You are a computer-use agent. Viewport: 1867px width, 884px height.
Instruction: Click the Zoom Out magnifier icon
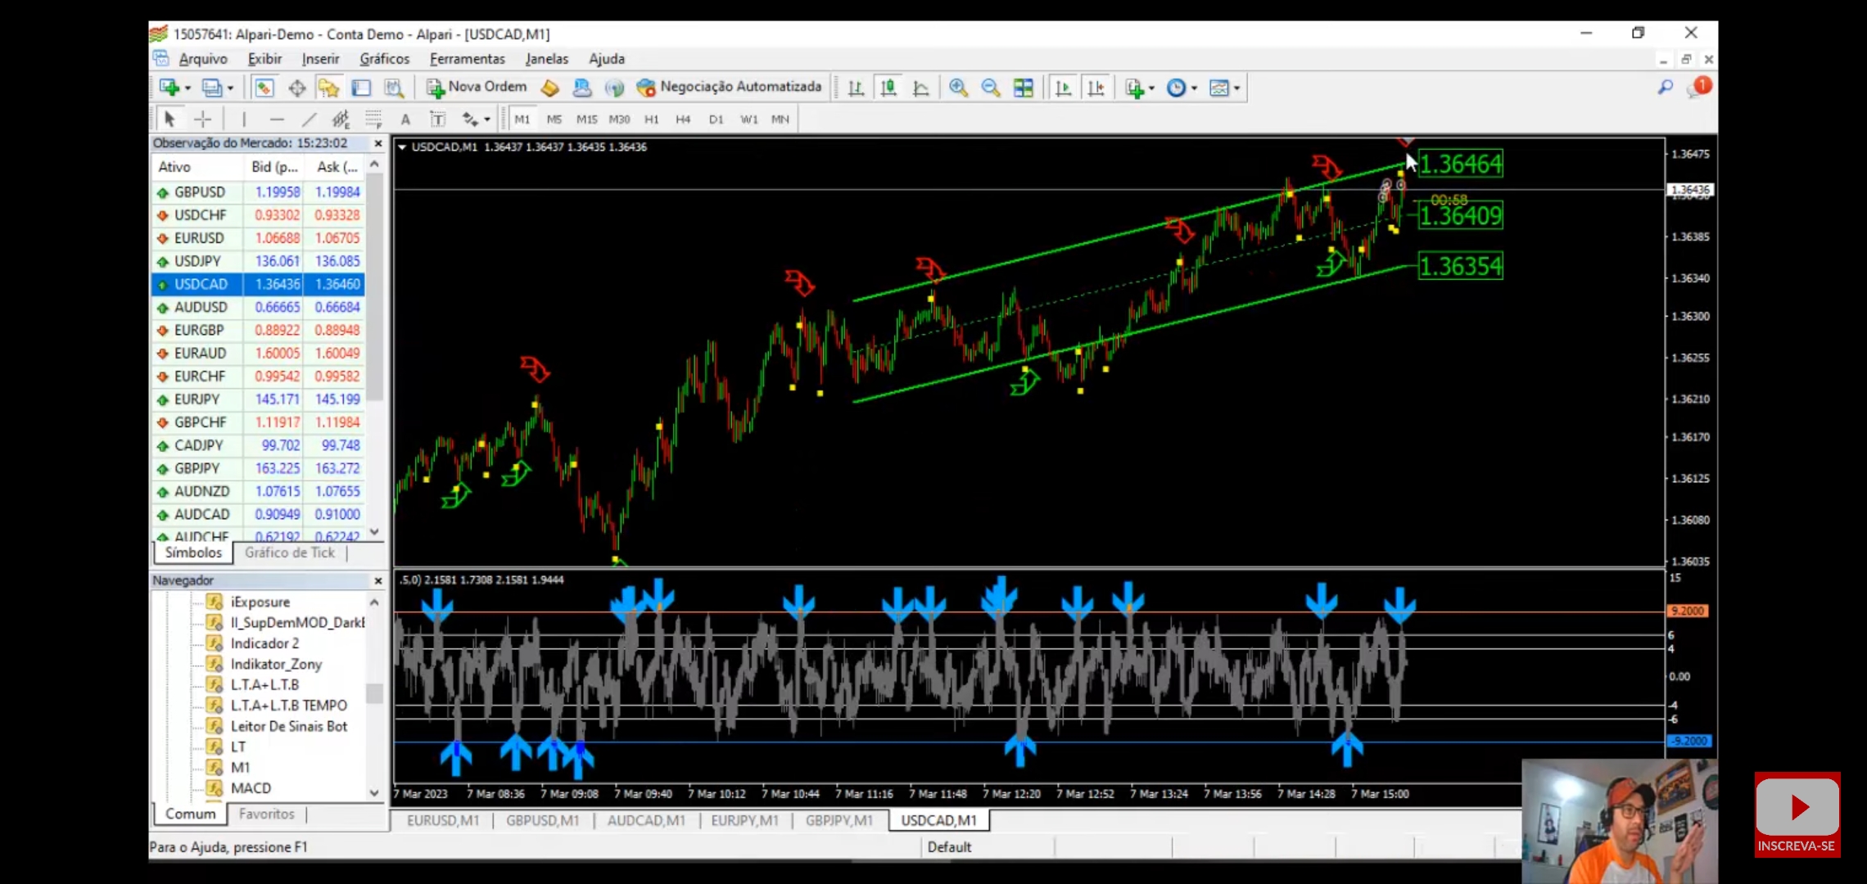[990, 88]
